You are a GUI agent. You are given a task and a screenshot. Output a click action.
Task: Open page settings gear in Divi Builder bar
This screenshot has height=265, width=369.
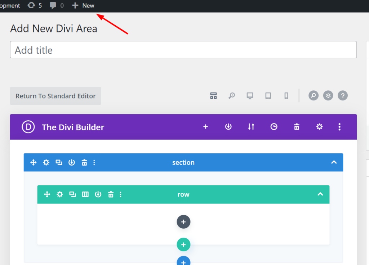click(x=319, y=127)
